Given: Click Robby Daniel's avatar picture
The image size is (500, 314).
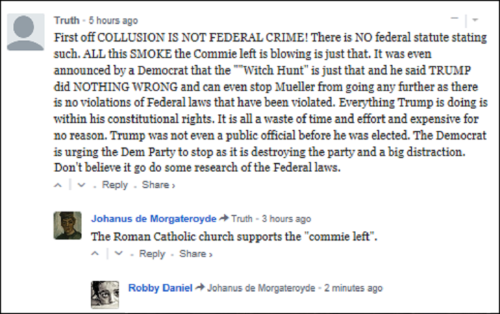Looking at the screenshot, I should 105,295.
